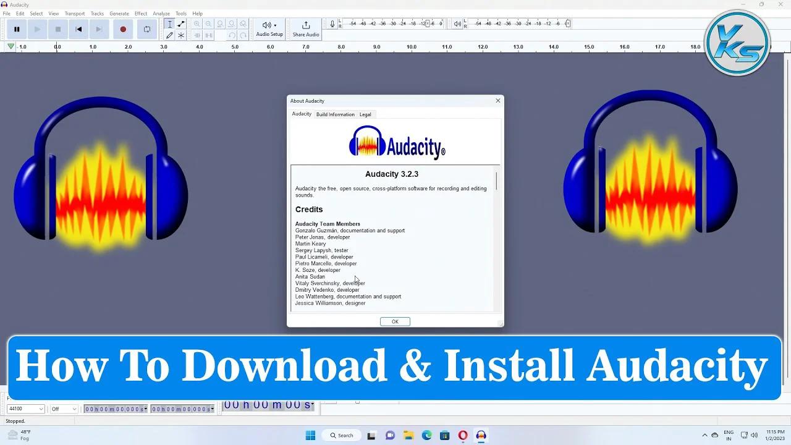791x445 pixels.
Task: Open Share Audio
Action: [x=305, y=28]
